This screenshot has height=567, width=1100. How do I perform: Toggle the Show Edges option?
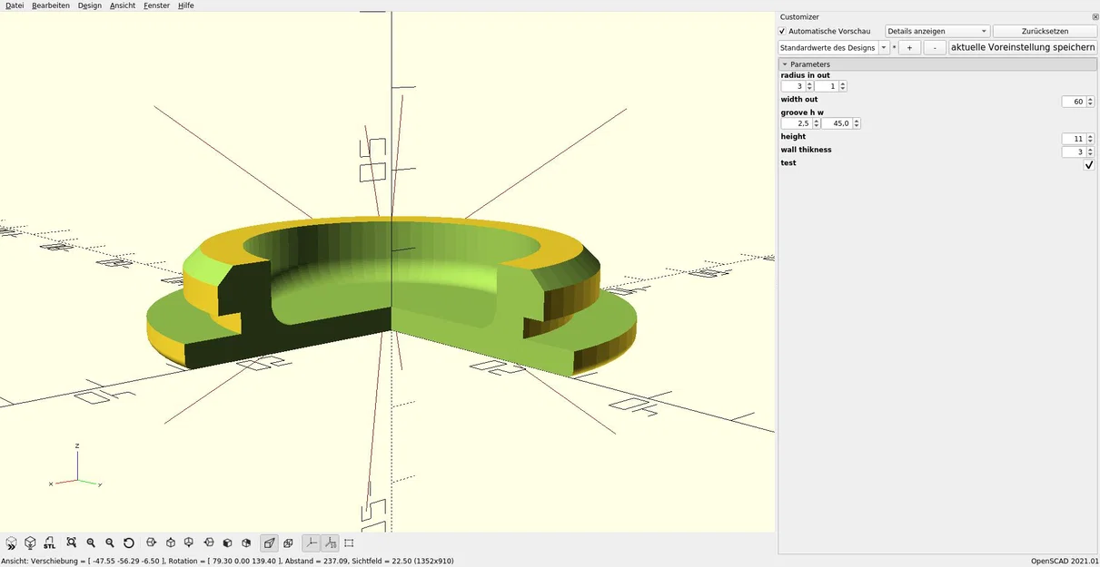[x=349, y=543]
